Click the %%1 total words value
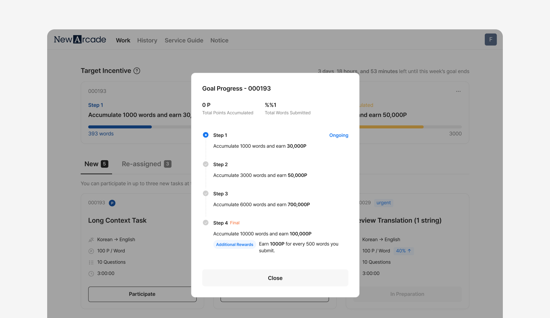The height and width of the screenshot is (318, 550). click(270, 105)
